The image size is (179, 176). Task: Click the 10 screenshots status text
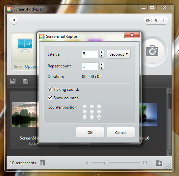coord(23,163)
